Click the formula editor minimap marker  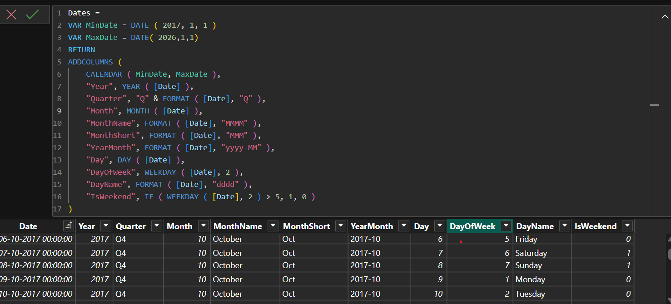pos(655,105)
